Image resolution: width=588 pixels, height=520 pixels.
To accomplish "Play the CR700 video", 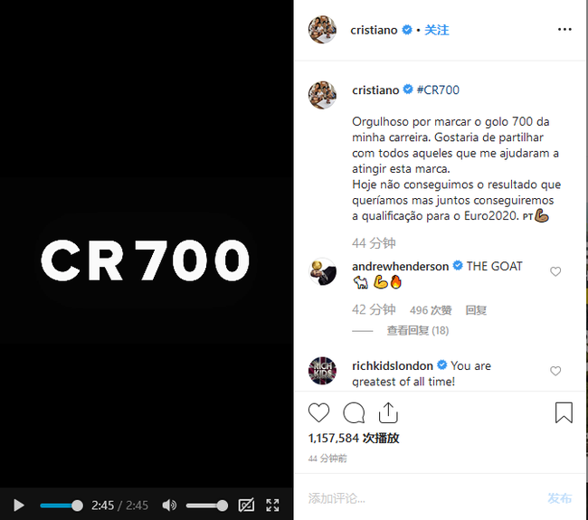I will [x=18, y=505].
